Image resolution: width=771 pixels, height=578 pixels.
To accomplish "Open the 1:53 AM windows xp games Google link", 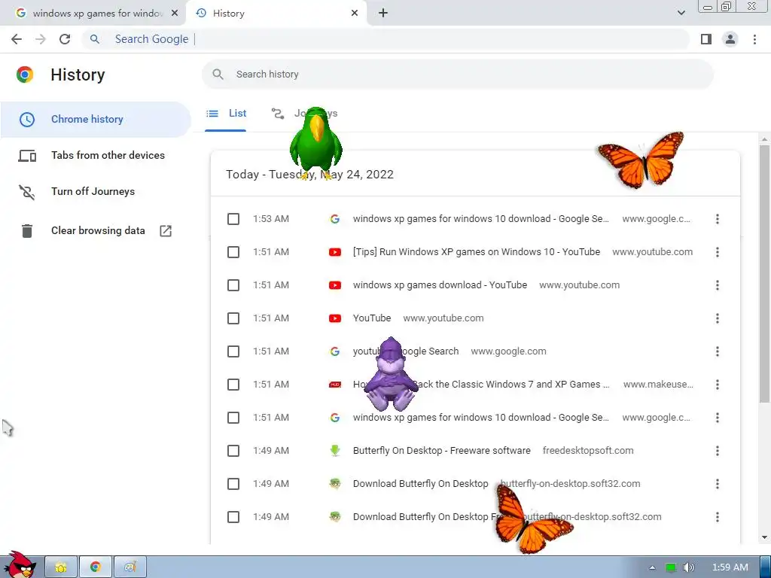I will (481, 219).
